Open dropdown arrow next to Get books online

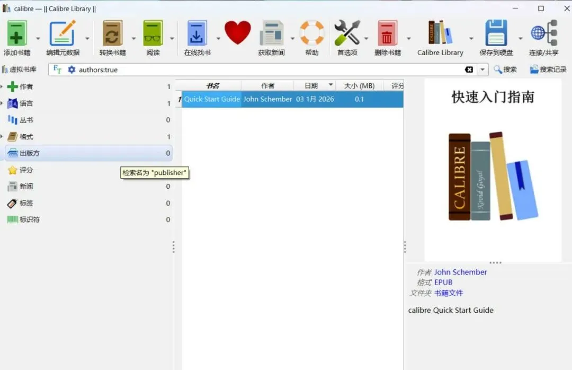pyautogui.click(x=218, y=38)
